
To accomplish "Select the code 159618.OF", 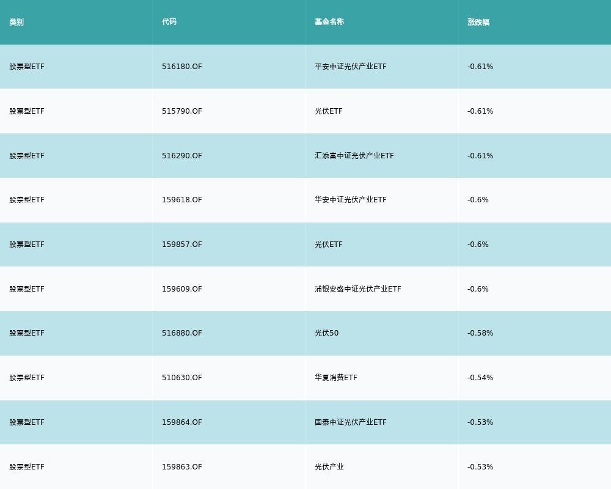I will [x=182, y=200].
